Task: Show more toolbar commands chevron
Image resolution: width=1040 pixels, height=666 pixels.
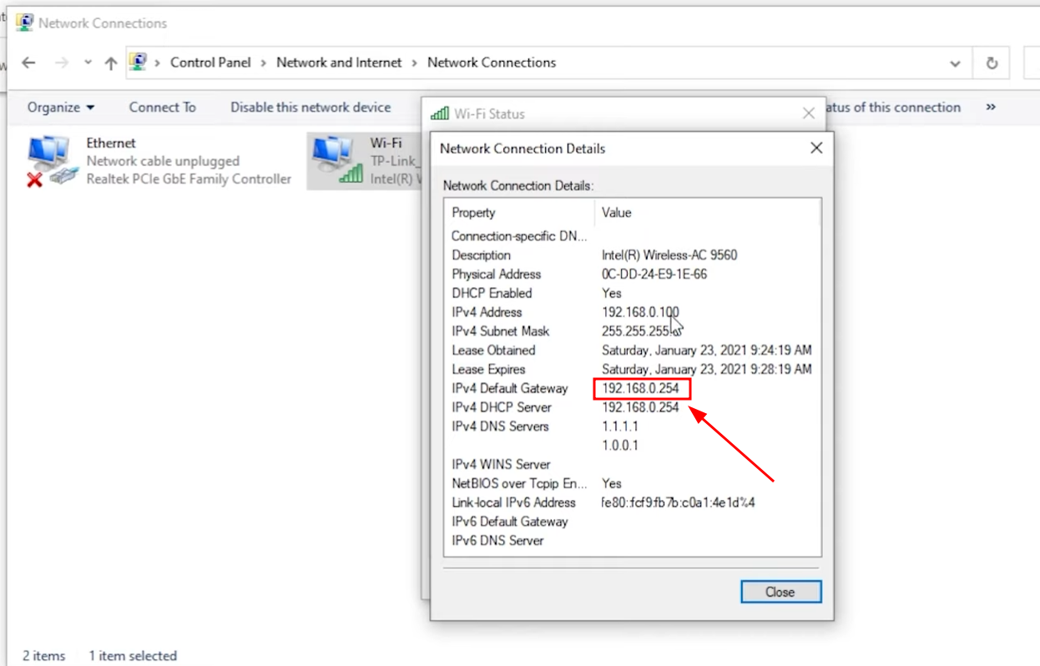Action: (991, 107)
